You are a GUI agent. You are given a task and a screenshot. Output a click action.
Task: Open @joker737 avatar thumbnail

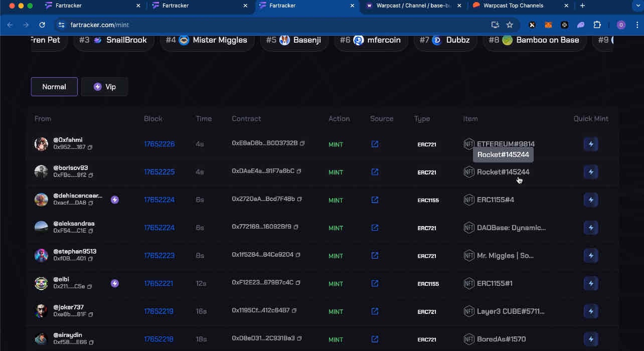(41, 311)
